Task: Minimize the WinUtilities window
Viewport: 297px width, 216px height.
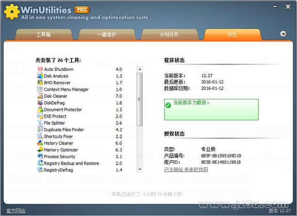Action: coord(275,7)
